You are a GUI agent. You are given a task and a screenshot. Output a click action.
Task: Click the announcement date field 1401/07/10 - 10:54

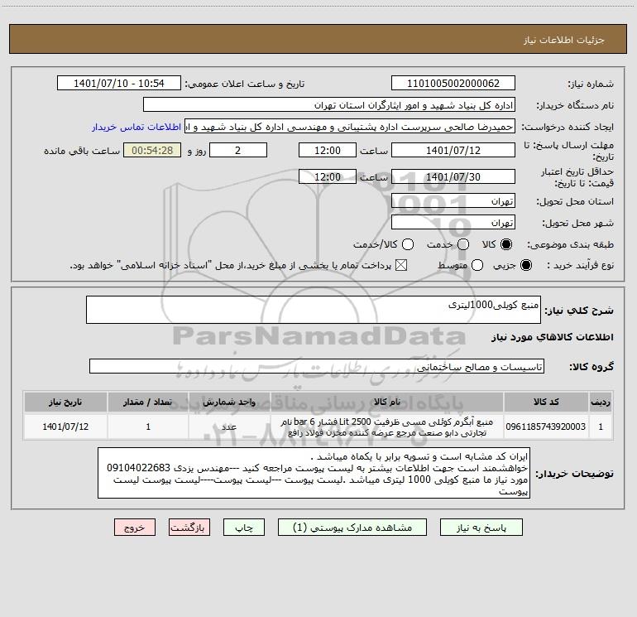point(119,84)
